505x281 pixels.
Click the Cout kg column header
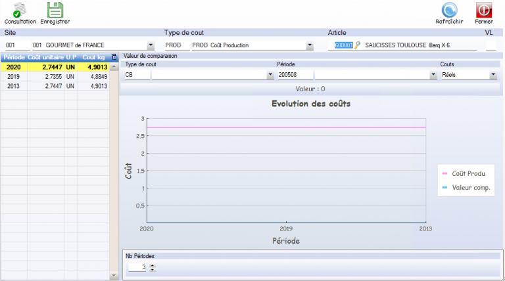click(93, 58)
